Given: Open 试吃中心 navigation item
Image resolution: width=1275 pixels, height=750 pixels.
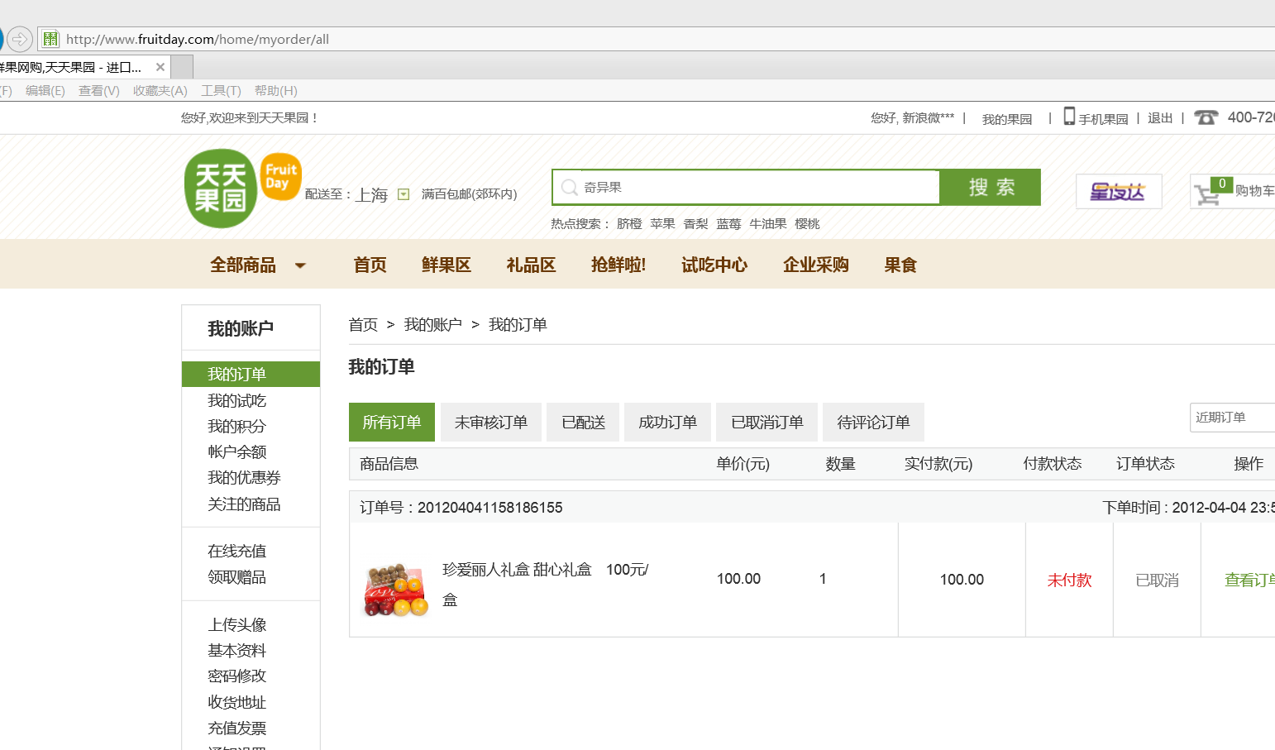Looking at the screenshot, I should coord(714,265).
